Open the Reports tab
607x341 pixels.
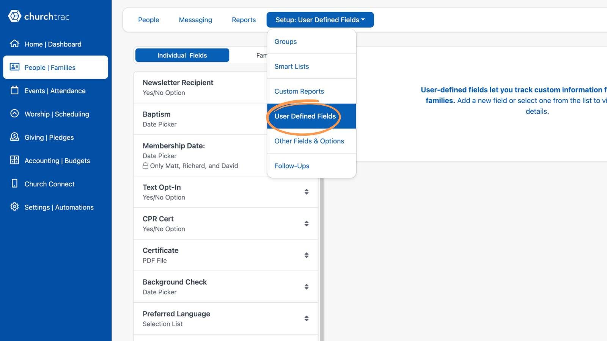point(244,20)
